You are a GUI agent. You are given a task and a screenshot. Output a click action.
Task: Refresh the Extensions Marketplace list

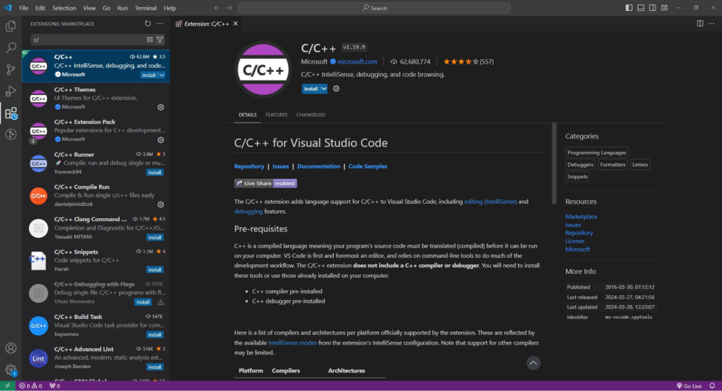pyautogui.click(x=147, y=23)
